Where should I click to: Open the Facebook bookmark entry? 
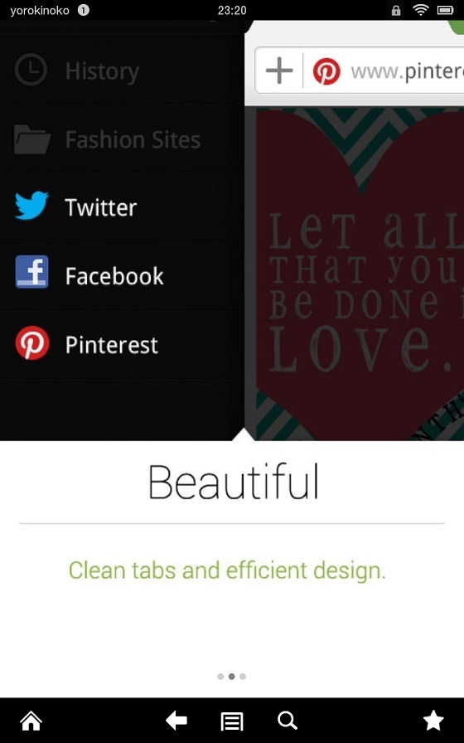point(122,276)
